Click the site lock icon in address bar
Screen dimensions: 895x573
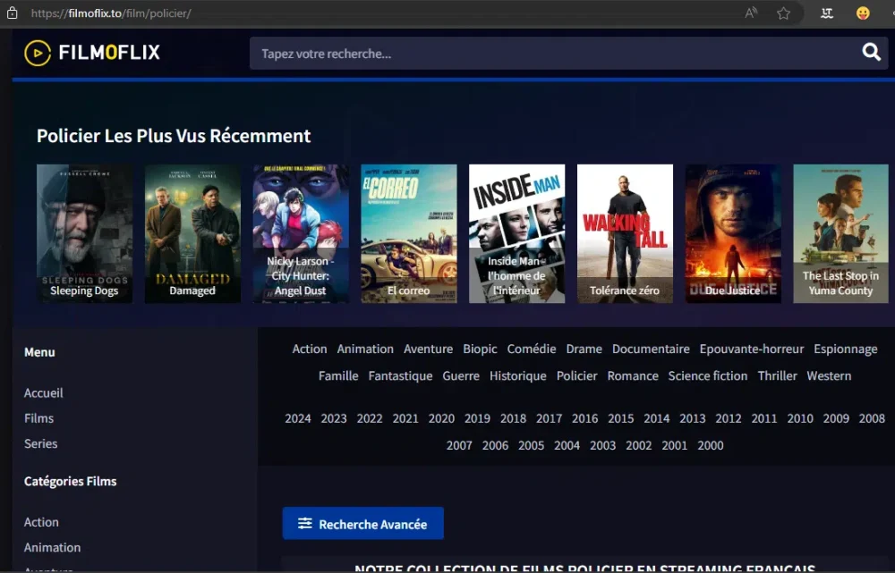click(12, 13)
